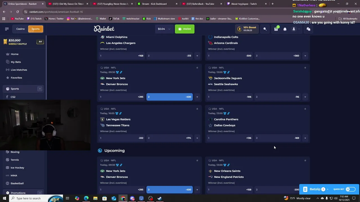
Task: Click the 10% Boost timer badge
Action: coord(247,29)
